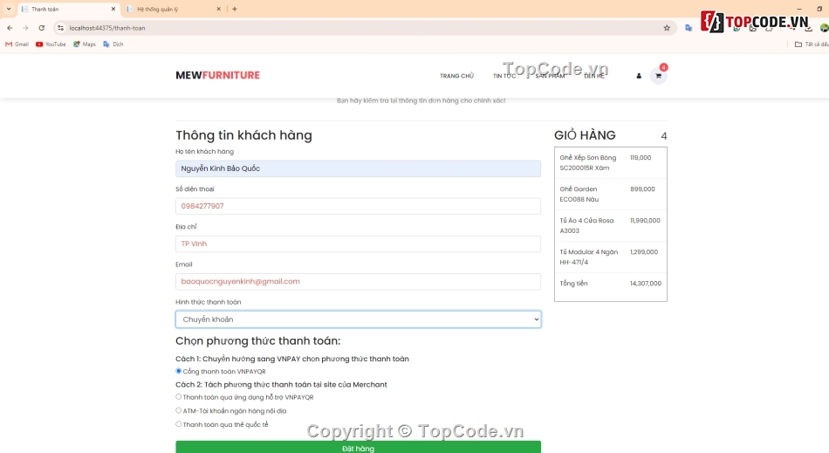This screenshot has width=829, height=453.
Task: Focus the Số điện thoại field
Action: (x=358, y=206)
